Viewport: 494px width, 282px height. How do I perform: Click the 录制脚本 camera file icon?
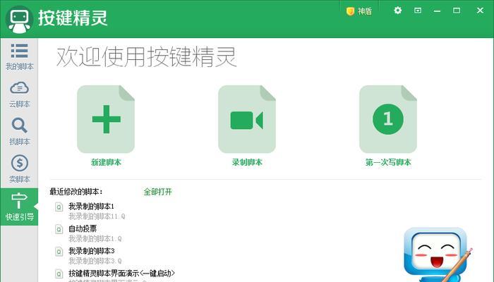click(x=247, y=119)
